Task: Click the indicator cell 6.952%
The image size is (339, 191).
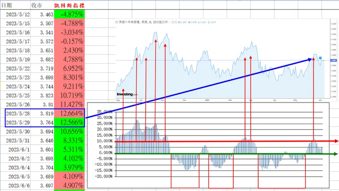Action: pos(69,68)
